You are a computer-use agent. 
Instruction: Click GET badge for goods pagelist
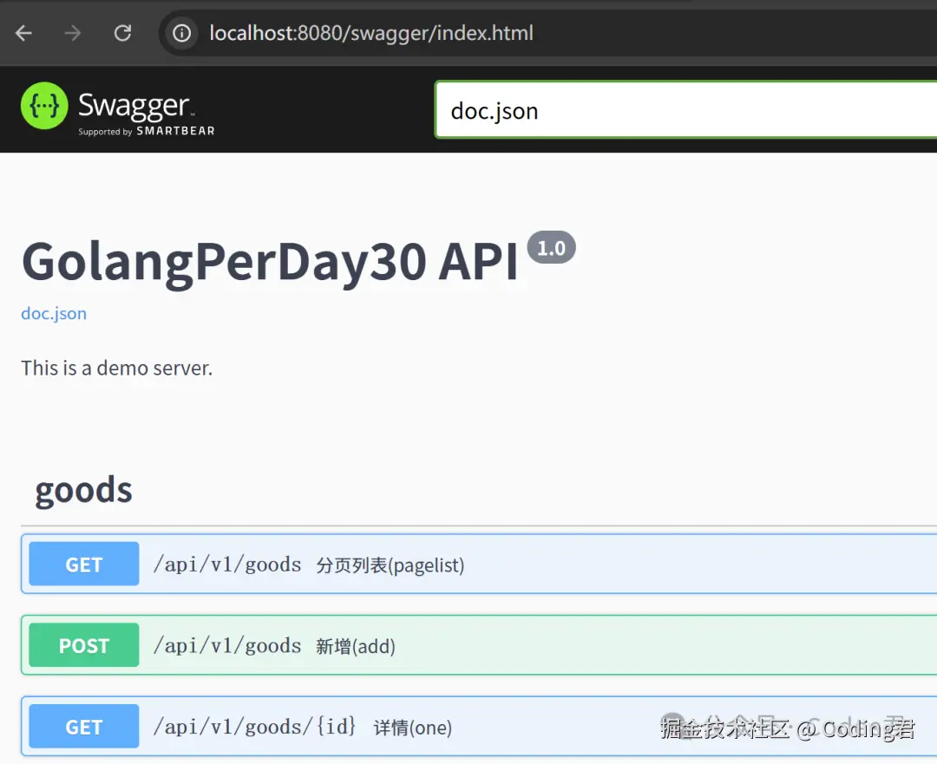pyautogui.click(x=84, y=565)
